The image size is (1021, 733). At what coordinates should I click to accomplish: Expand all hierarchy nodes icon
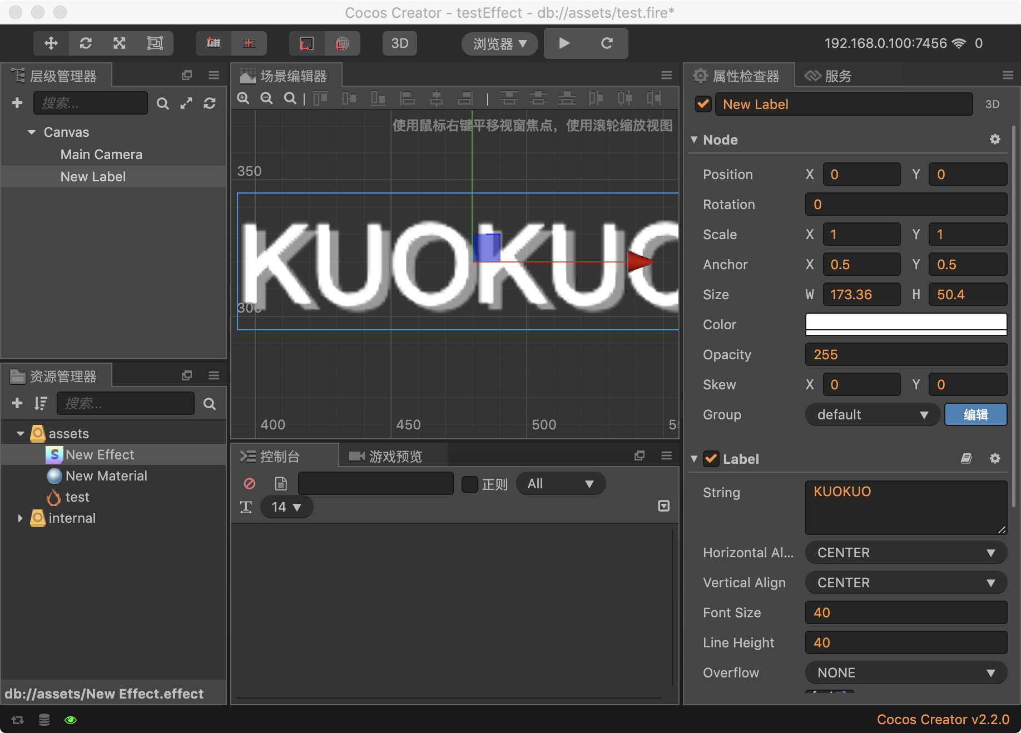186,103
